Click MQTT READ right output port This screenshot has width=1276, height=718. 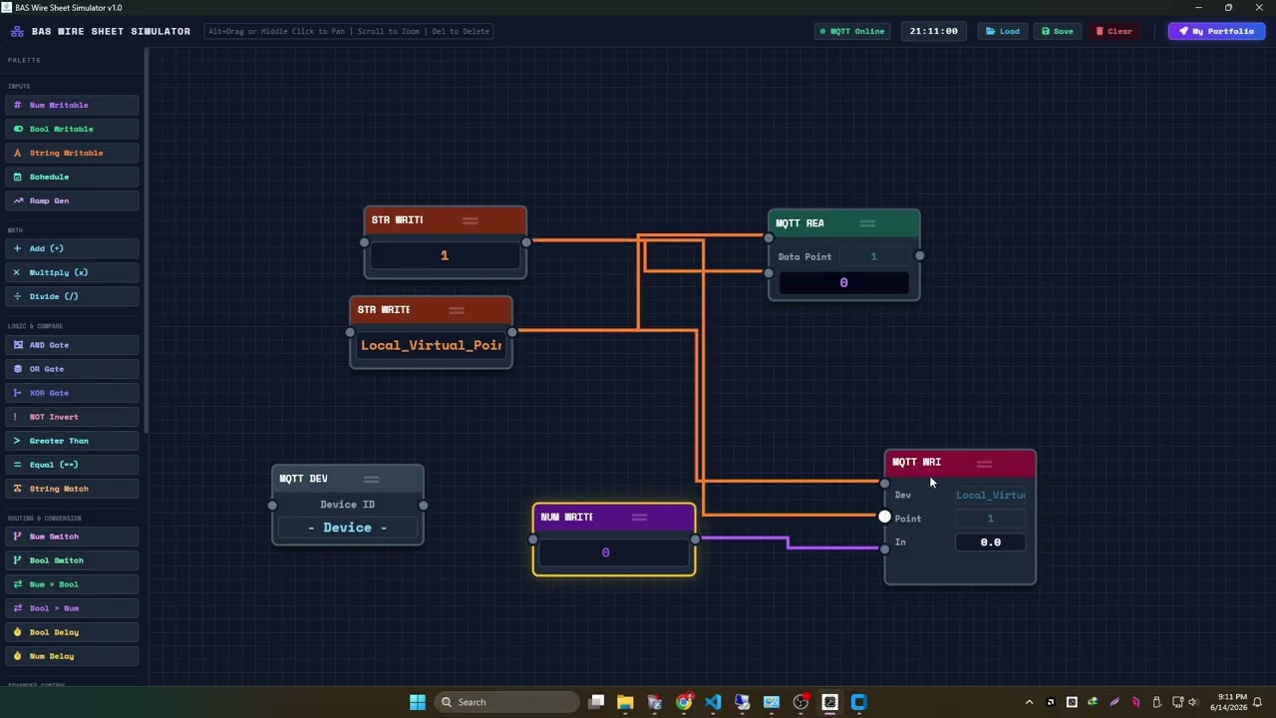tap(919, 256)
